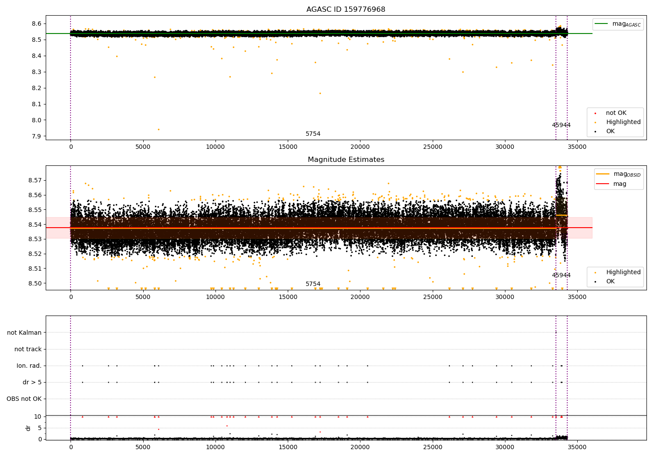Select the 'not Kalman' row label
Image resolution: width=653 pixels, height=457 pixels.
click(x=24, y=333)
